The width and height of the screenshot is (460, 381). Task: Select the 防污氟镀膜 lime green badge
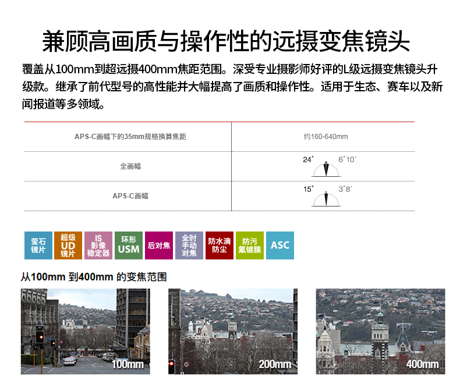[250, 245]
